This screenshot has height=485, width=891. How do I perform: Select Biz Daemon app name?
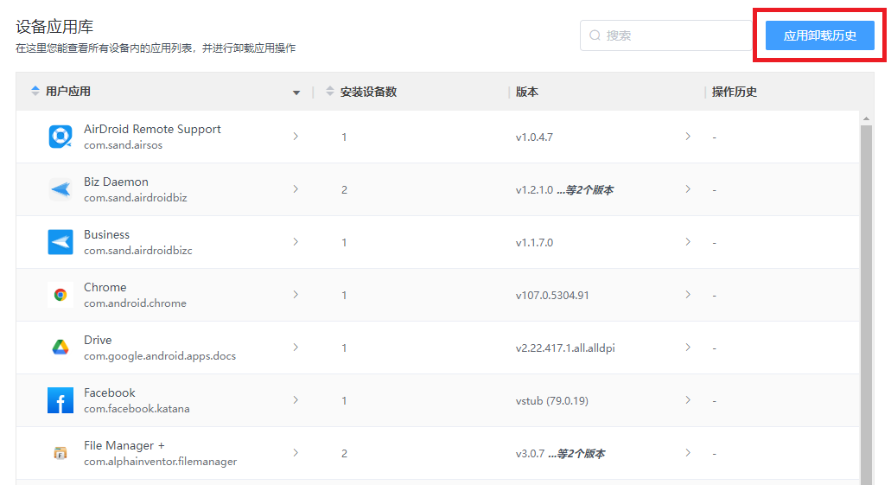coord(116,182)
